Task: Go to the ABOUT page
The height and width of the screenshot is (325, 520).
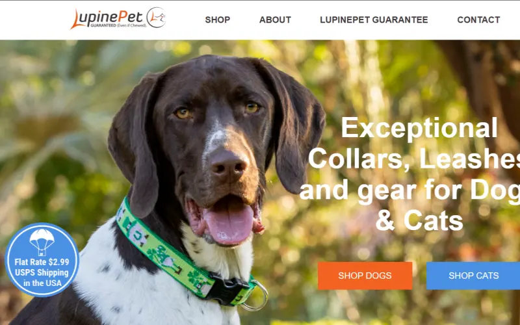Action: [x=275, y=20]
